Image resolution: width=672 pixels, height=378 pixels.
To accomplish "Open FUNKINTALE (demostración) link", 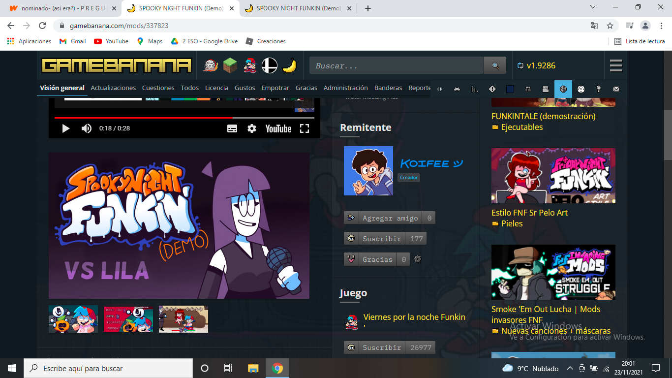I will (544, 116).
